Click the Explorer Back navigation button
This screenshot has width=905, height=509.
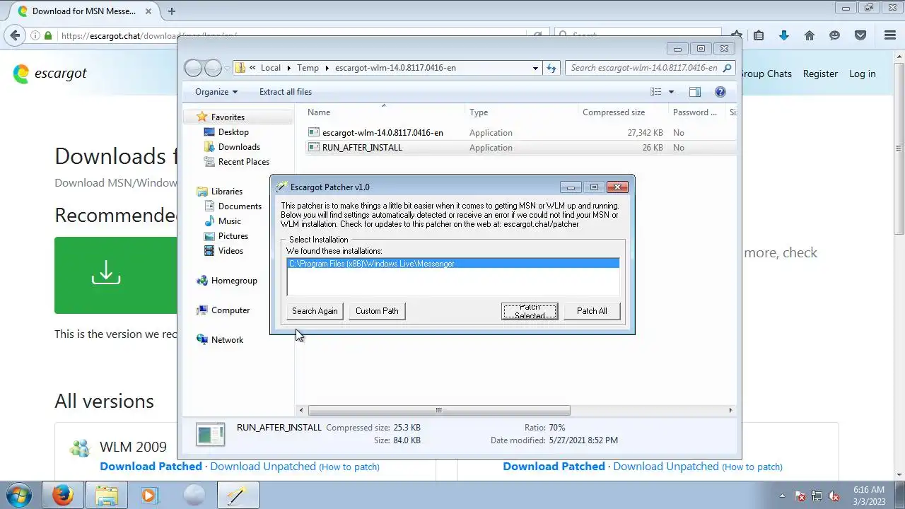[193, 68]
